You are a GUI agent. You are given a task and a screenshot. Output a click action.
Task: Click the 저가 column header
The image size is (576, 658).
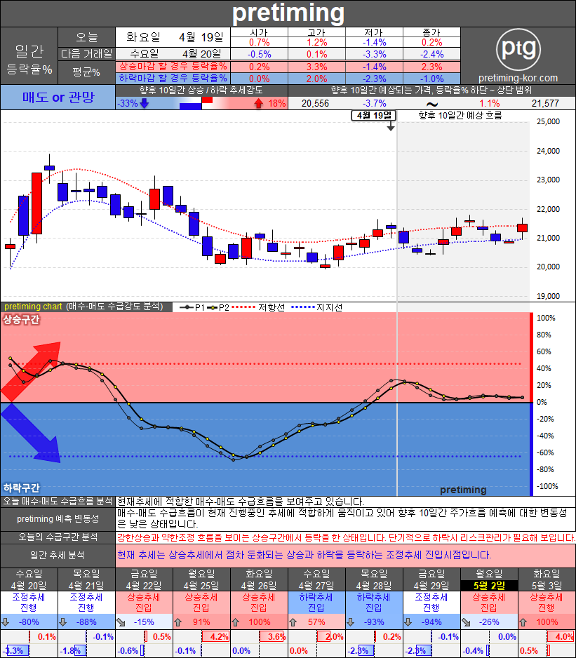374,32
